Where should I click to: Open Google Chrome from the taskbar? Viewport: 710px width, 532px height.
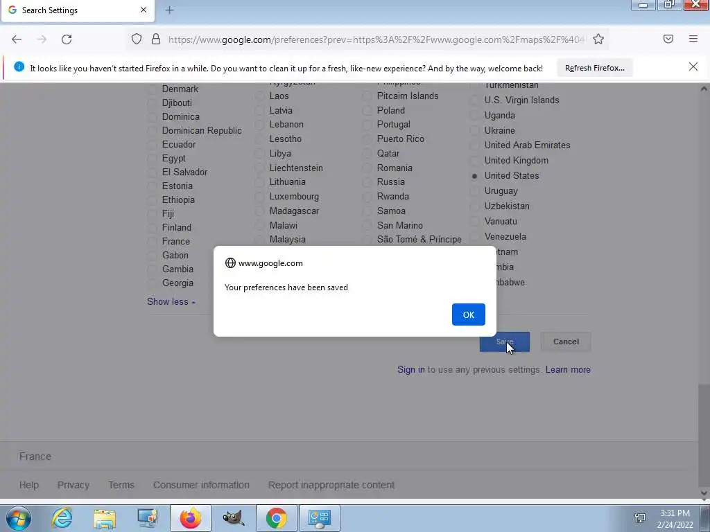point(277,518)
